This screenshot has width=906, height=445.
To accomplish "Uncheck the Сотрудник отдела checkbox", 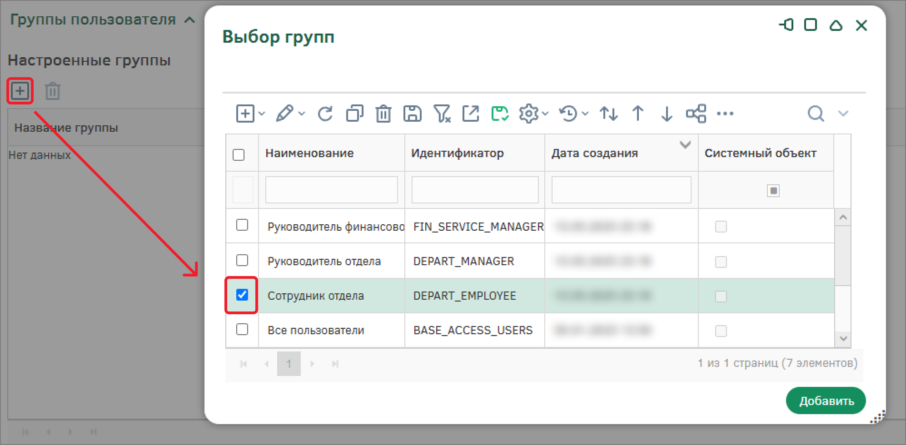I will click(x=242, y=295).
